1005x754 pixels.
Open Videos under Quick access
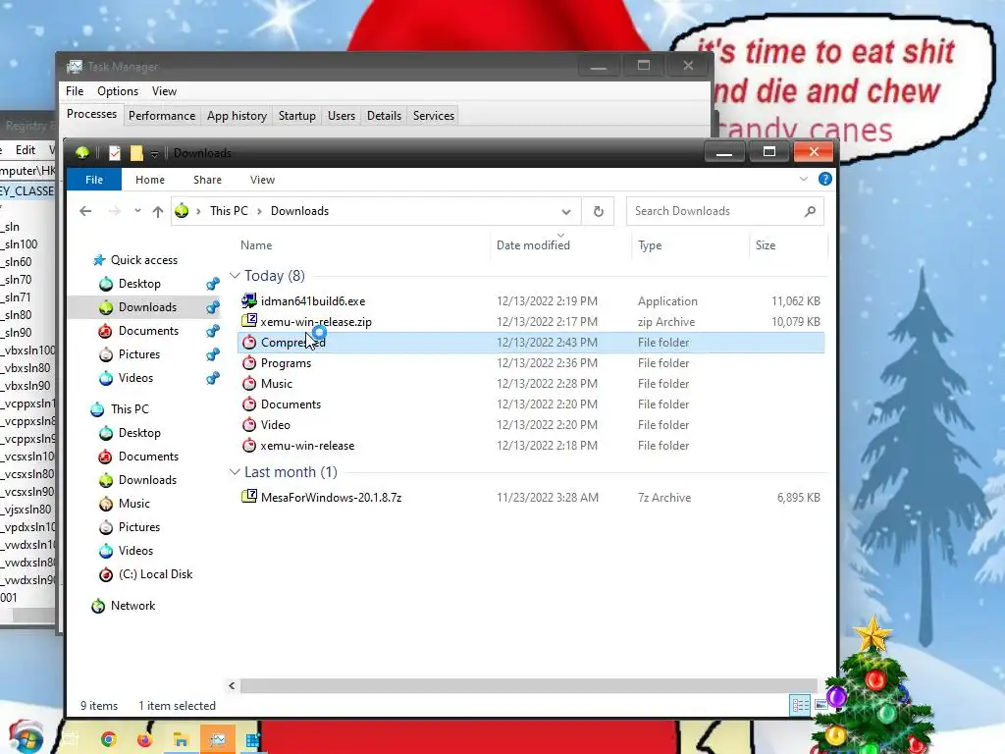135,378
